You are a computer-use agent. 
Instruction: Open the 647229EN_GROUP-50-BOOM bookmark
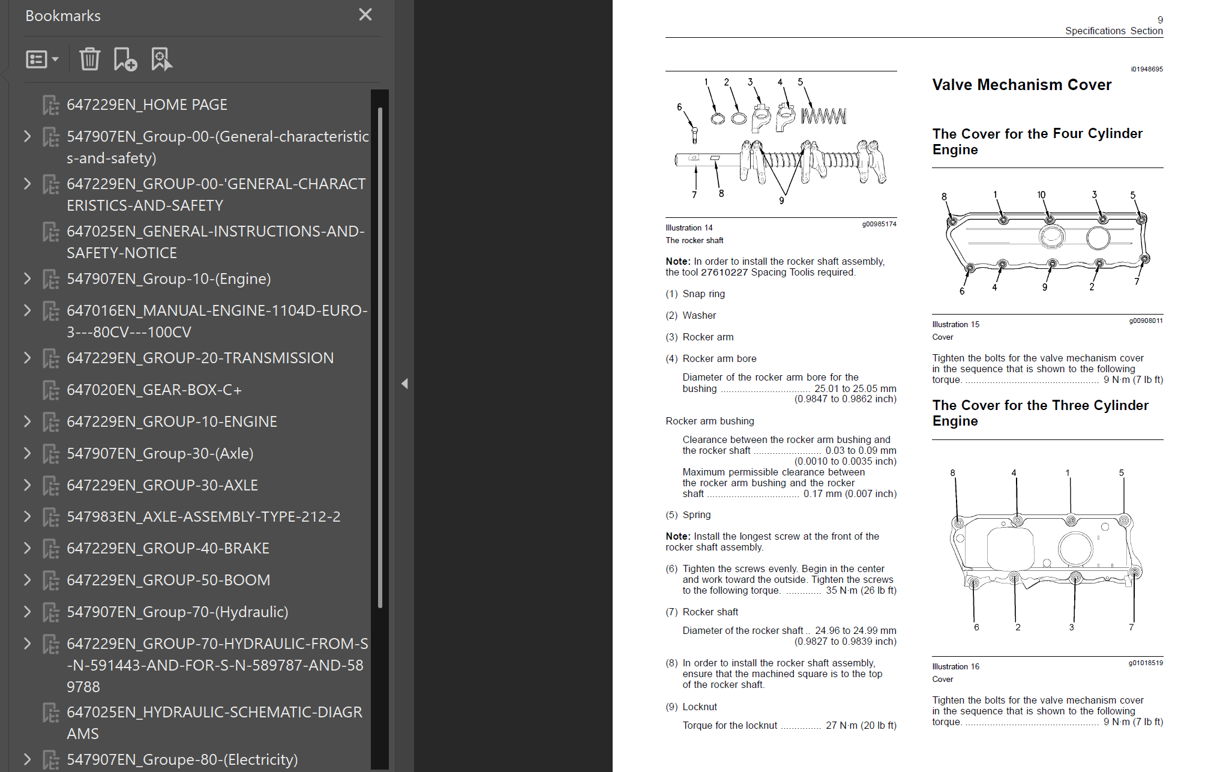pyautogui.click(x=169, y=580)
